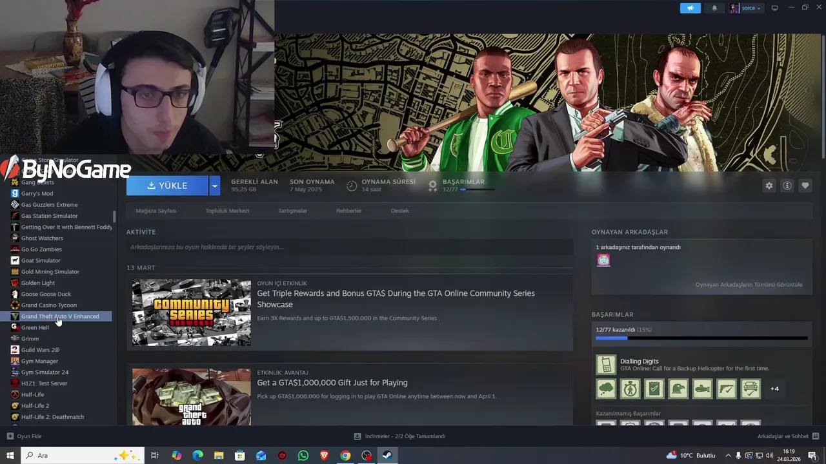Open the Rehberler tab
Image resolution: width=826 pixels, height=464 pixels.
click(x=349, y=211)
